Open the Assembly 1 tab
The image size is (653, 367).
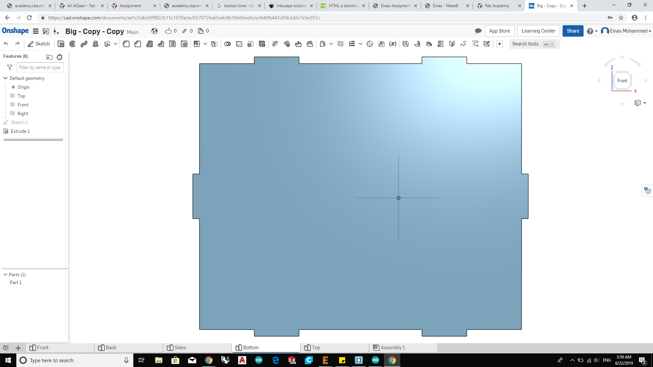tap(392, 348)
